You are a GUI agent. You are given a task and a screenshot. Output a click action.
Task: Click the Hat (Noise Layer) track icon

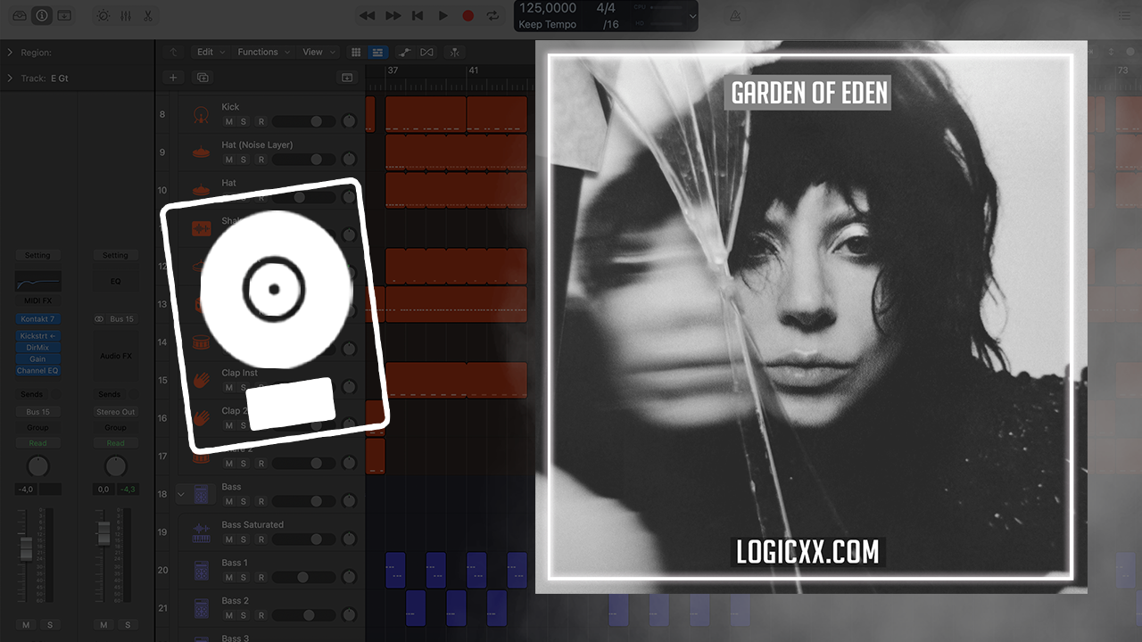coord(202,152)
